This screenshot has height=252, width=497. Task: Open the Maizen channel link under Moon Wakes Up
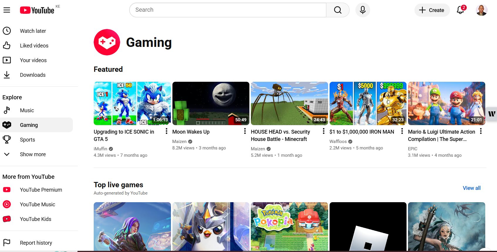(x=179, y=142)
